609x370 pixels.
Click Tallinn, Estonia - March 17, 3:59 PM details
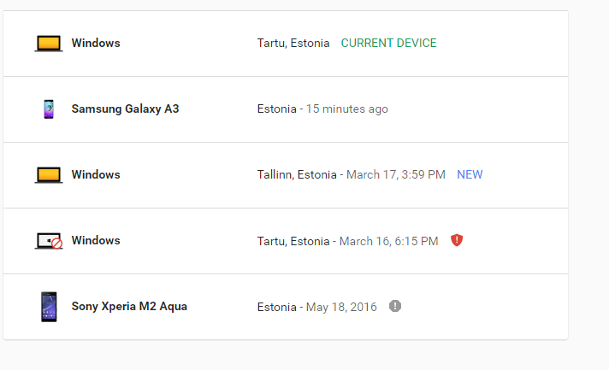click(351, 174)
